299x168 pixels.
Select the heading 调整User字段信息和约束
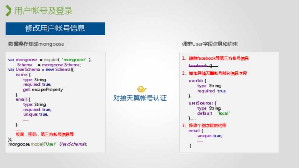(210, 44)
